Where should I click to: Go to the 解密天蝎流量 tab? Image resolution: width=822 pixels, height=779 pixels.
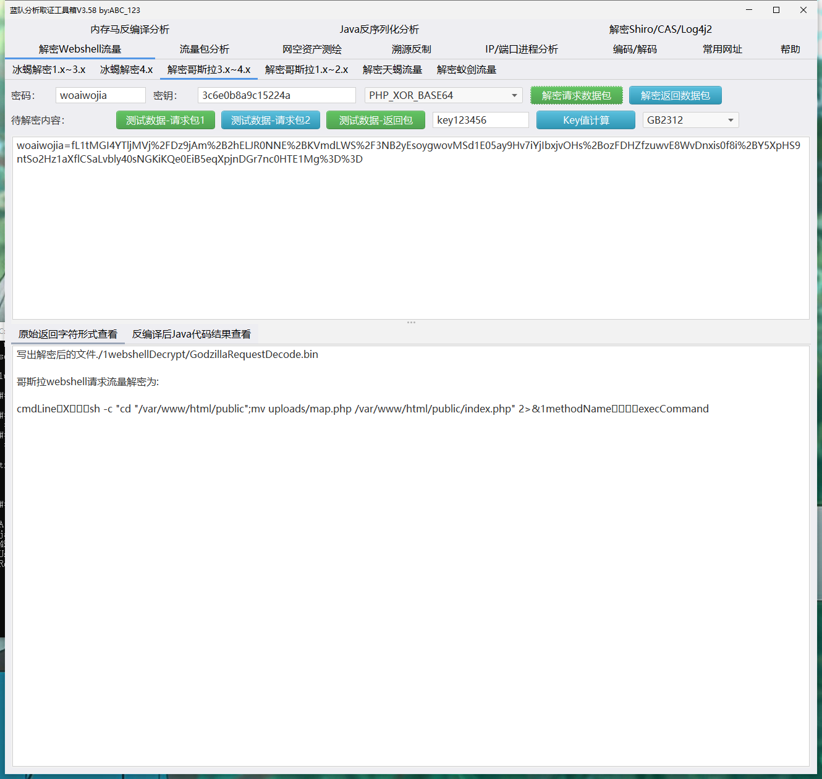click(x=392, y=70)
